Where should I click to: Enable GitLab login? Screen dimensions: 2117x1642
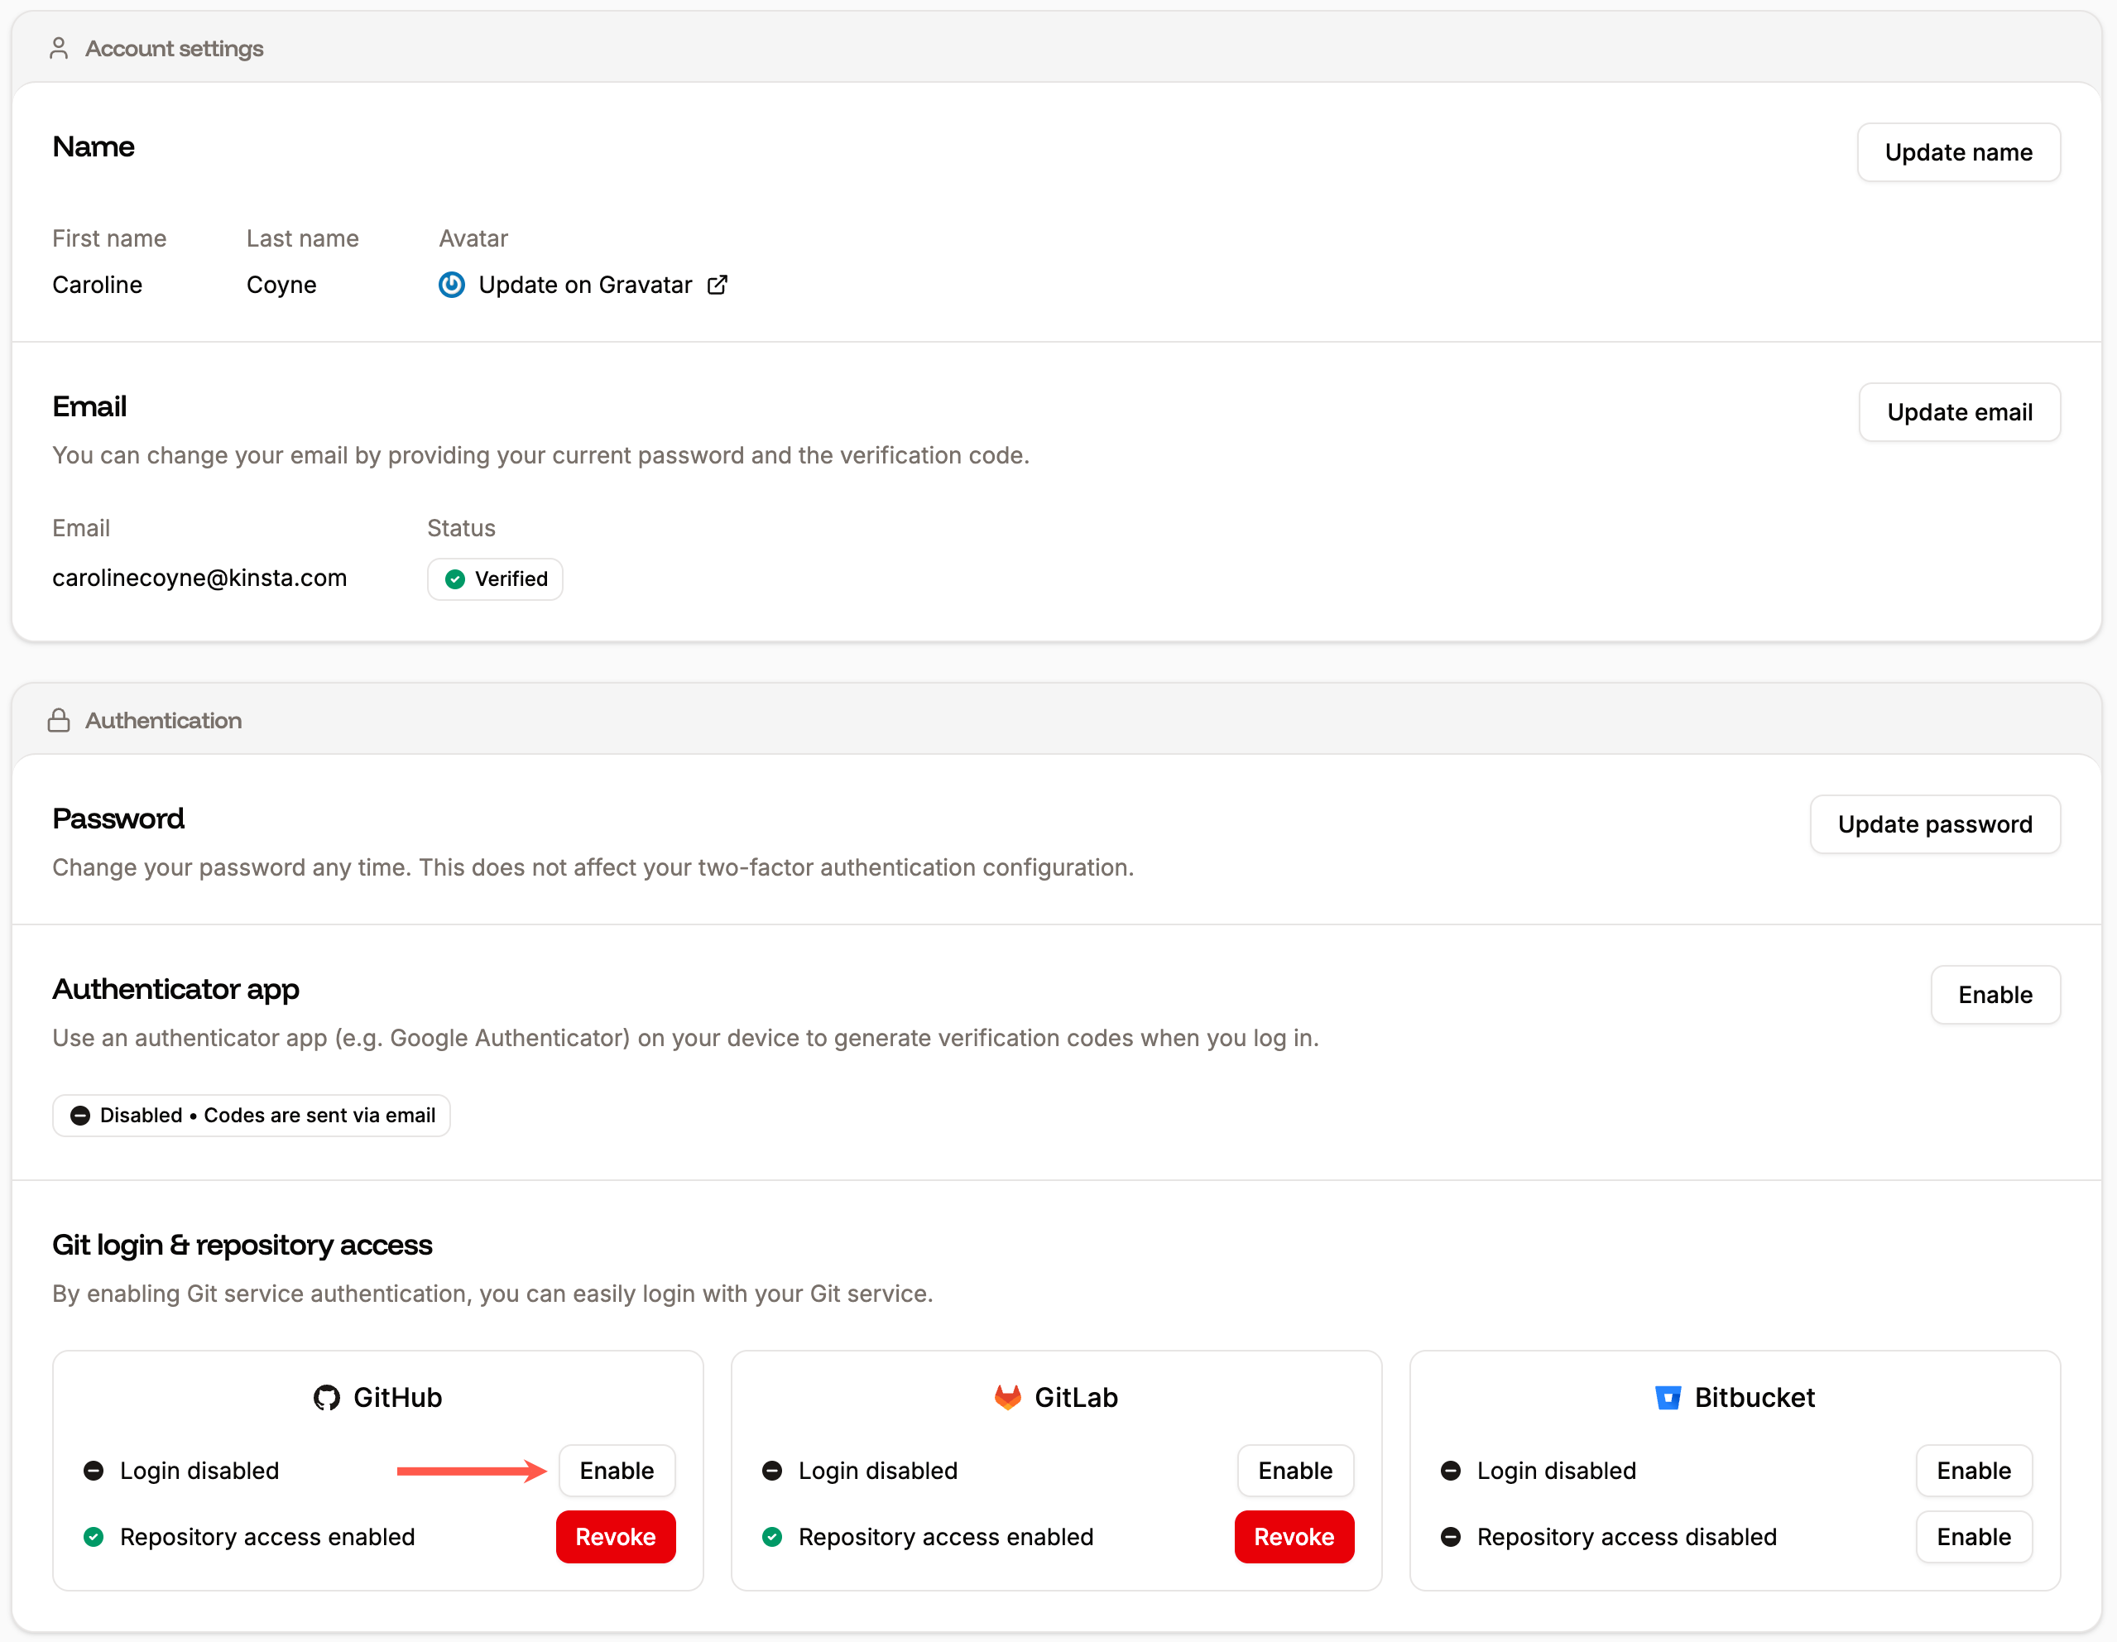click(x=1295, y=1471)
